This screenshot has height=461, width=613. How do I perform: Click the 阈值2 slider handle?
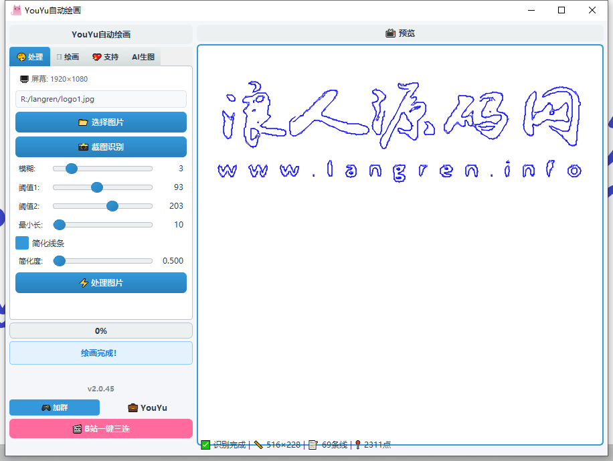(112, 206)
